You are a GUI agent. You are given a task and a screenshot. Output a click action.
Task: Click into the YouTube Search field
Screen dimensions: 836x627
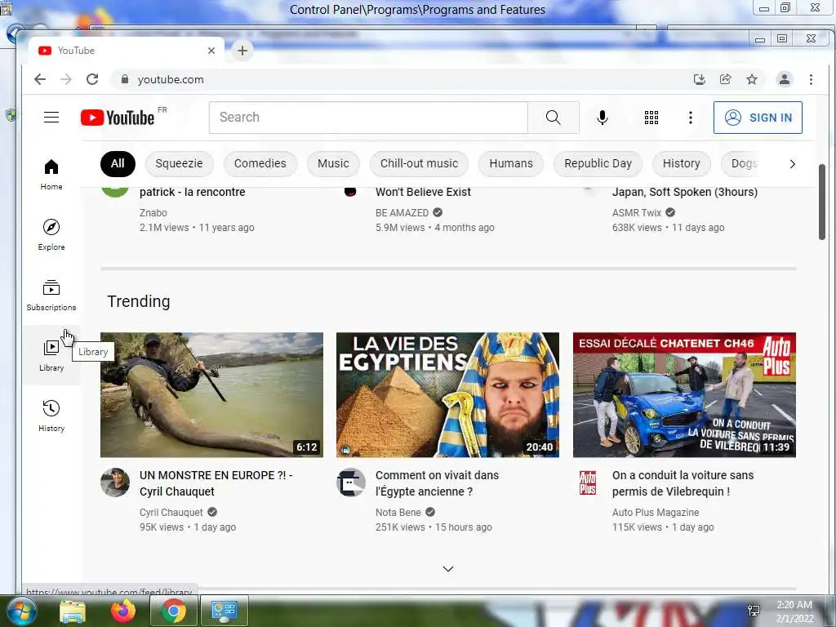pyautogui.click(x=368, y=118)
